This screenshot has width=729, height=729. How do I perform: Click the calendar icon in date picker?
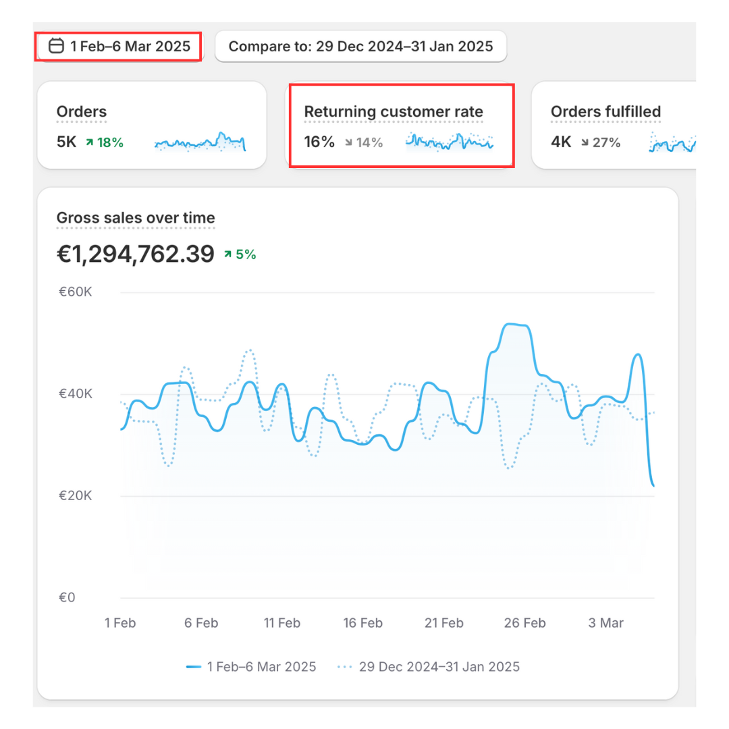pos(57,47)
